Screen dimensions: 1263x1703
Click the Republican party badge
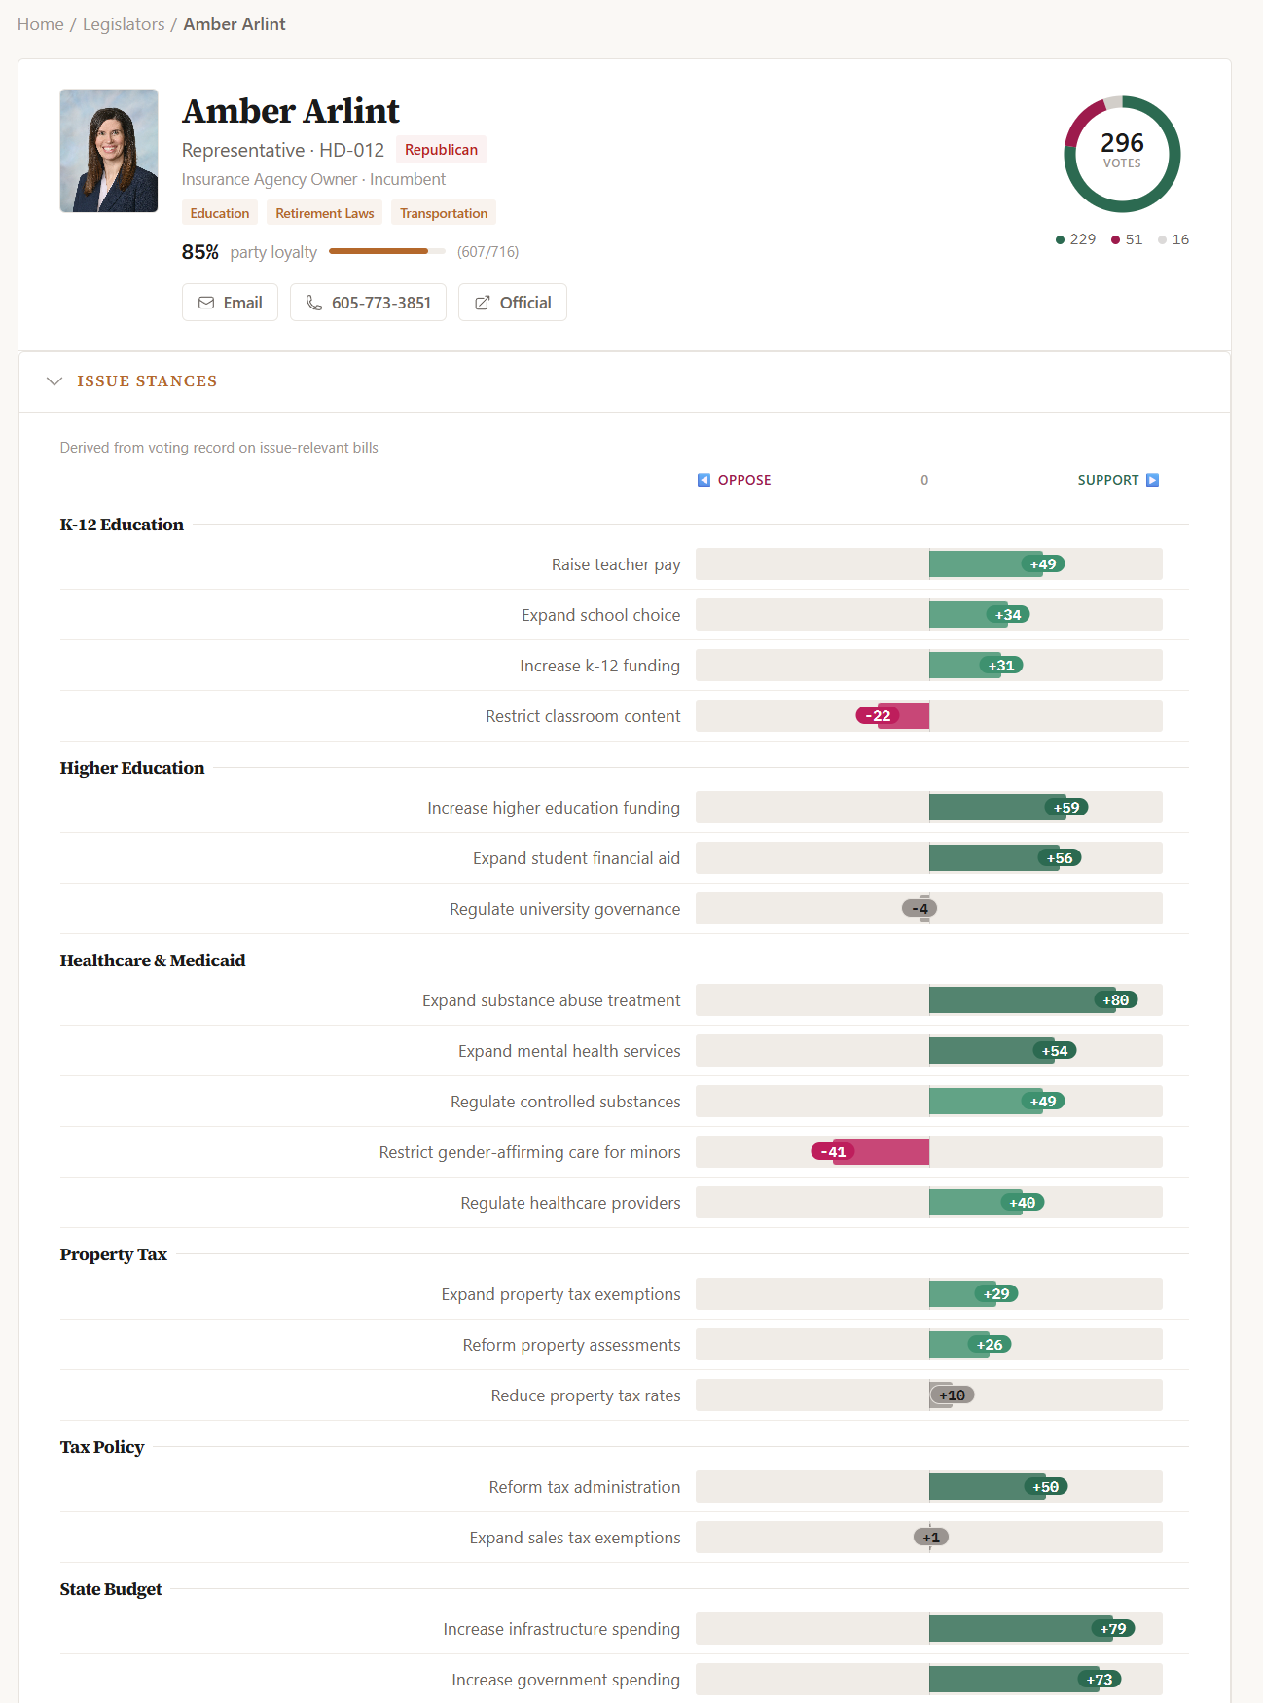(441, 150)
